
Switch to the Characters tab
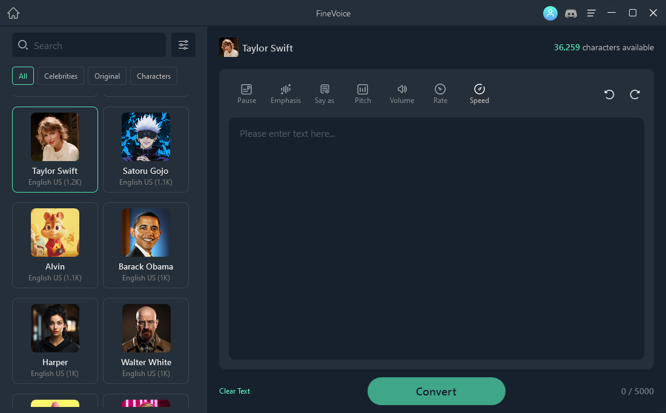(154, 76)
